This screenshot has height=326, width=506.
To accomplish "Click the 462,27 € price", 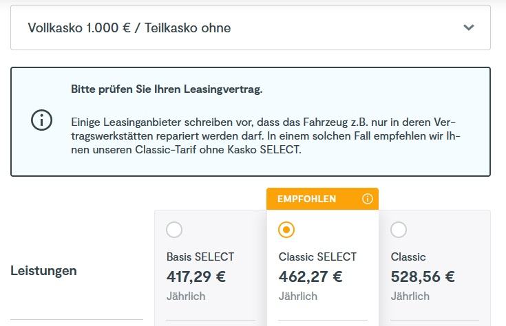I will coord(310,276).
